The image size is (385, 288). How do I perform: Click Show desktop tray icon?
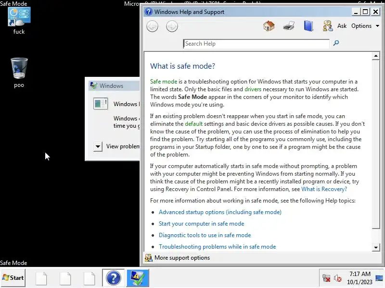point(379,278)
